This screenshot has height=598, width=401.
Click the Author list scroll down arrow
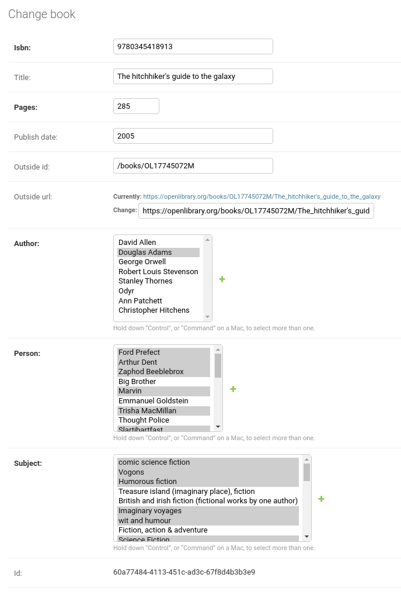click(x=207, y=317)
